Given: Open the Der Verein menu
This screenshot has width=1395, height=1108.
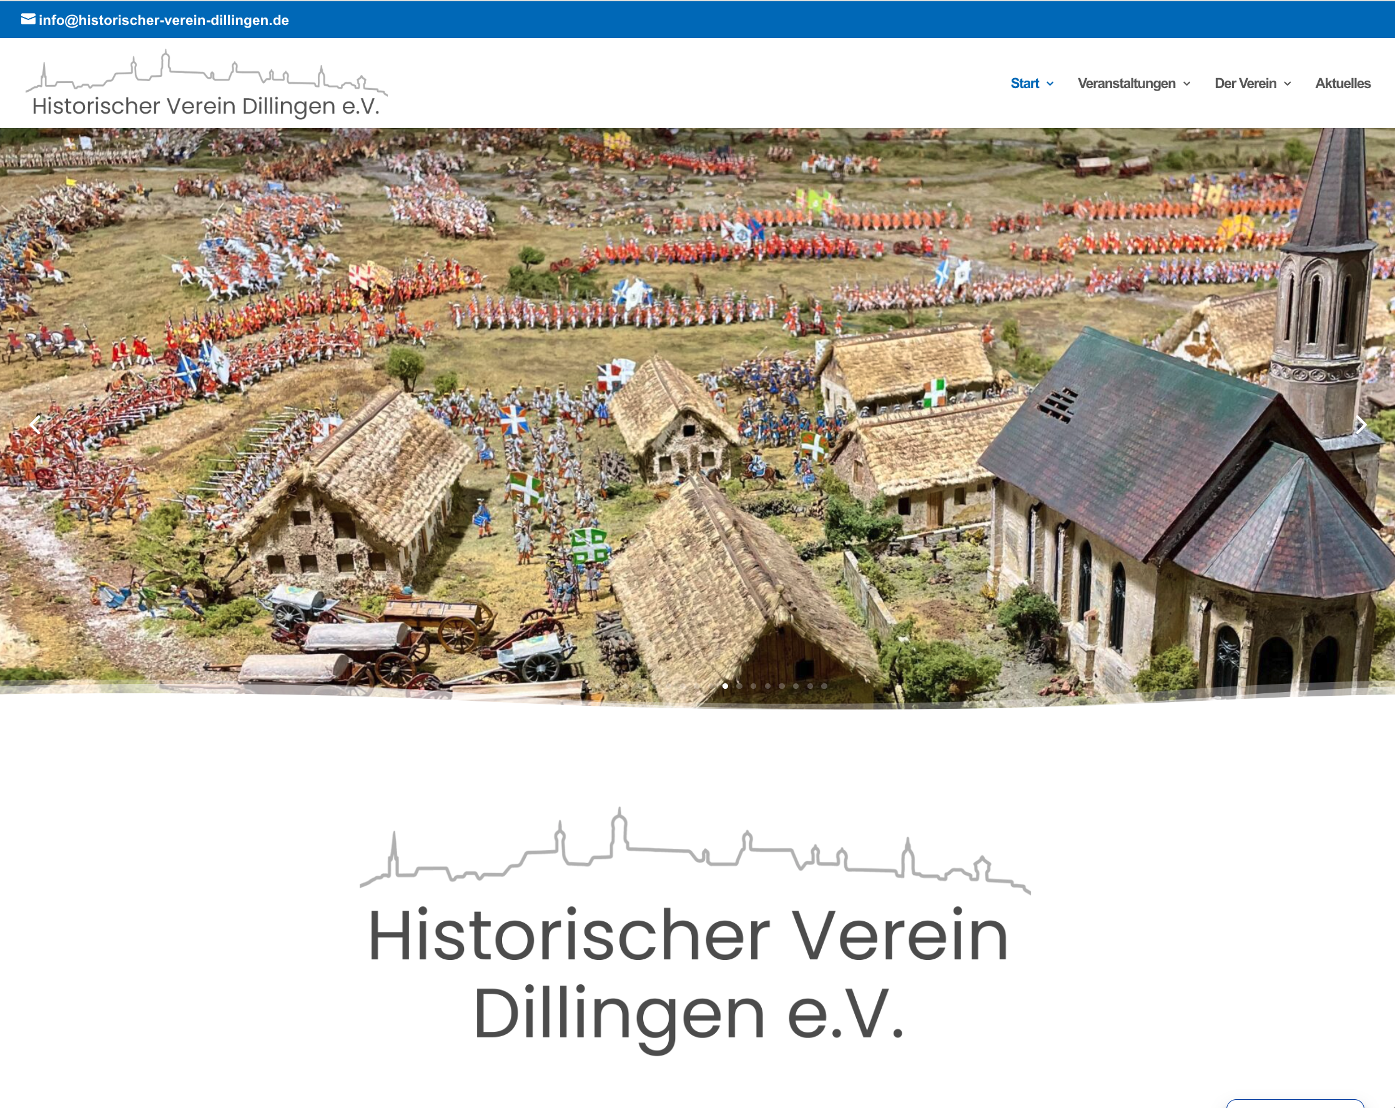Looking at the screenshot, I should pos(1245,84).
